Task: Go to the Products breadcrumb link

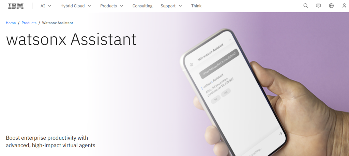Action: pos(29,23)
